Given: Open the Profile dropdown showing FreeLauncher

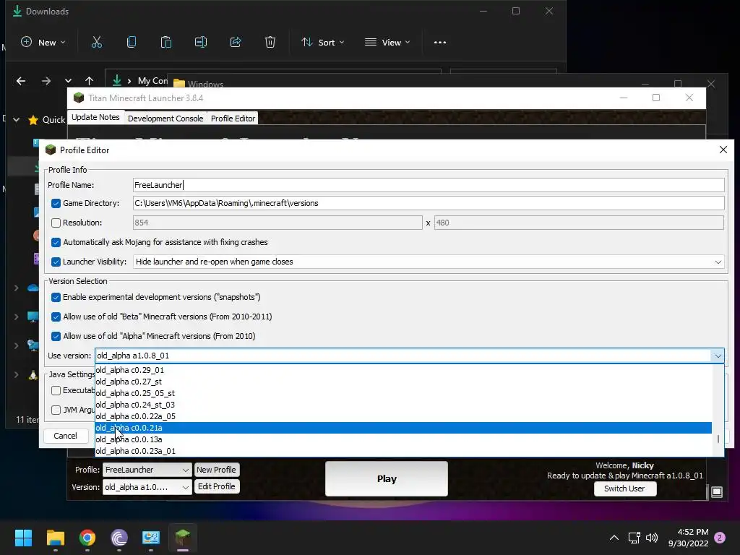Looking at the screenshot, I should pos(147,470).
